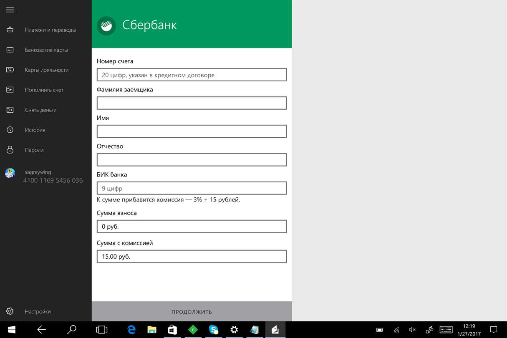This screenshot has height=338, width=507.
Task: Click the battery tray icon
Action: pos(379,330)
